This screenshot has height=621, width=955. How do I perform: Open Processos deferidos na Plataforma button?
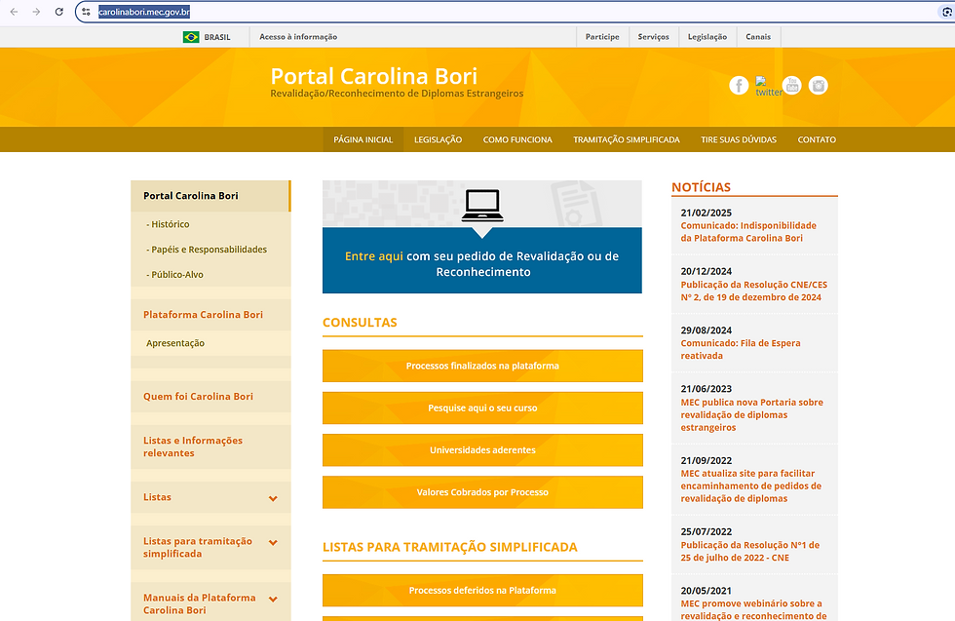click(x=482, y=590)
